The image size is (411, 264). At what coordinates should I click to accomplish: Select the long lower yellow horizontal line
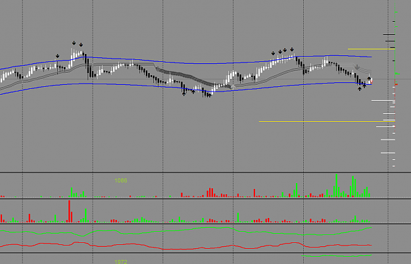tap(327, 122)
